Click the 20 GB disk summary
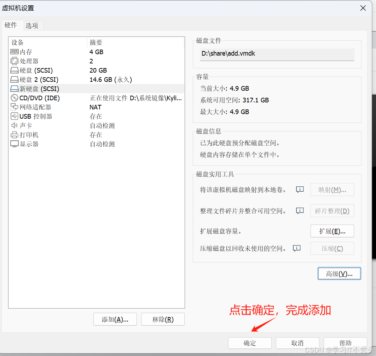 pos(98,70)
